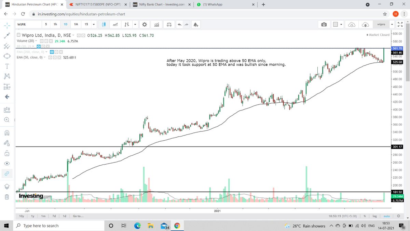Open chart settings gear
The height and width of the screenshot is (231, 410).
click(145, 24)
